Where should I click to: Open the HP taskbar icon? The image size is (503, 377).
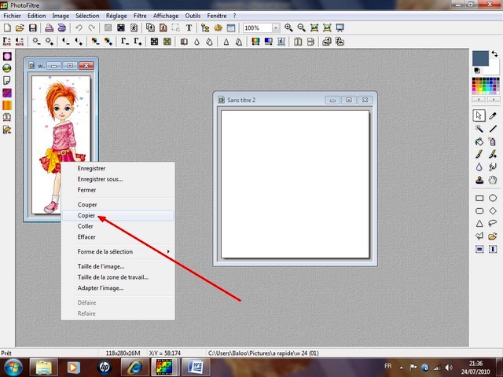tap(104, 367)
